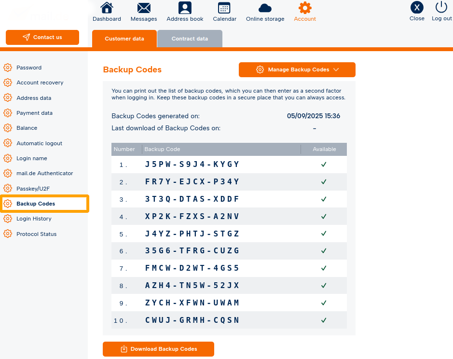
Task: Select backup code 3T3Q-DTAS-XDDF
Action: coord(192,199)
